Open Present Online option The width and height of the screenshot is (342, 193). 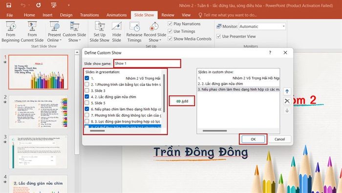coord(54,32)
